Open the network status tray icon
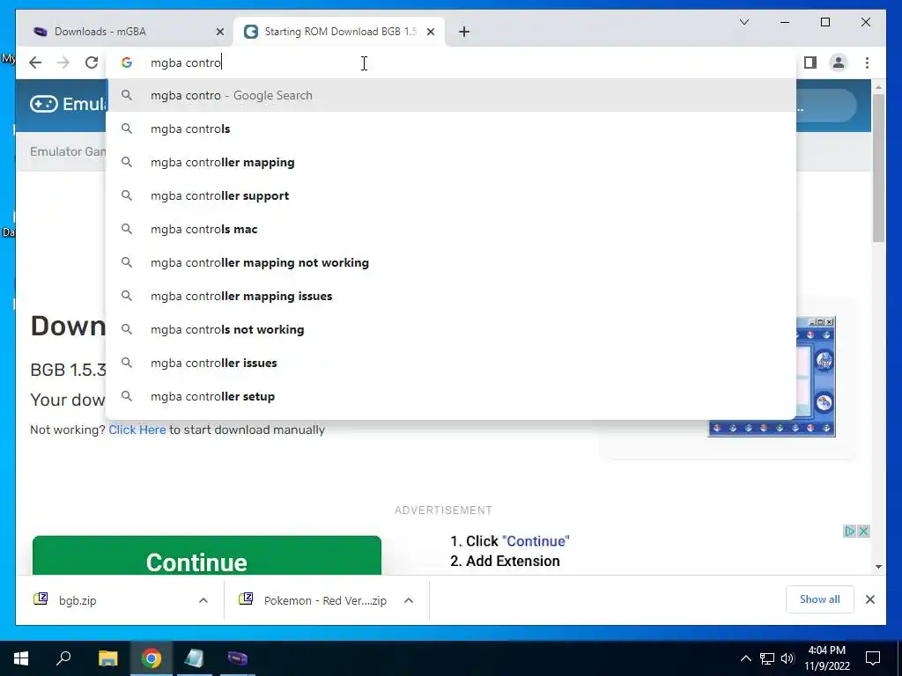Image resolution: width=902 pixels, height=676 pixels. (x=767, y=658)
